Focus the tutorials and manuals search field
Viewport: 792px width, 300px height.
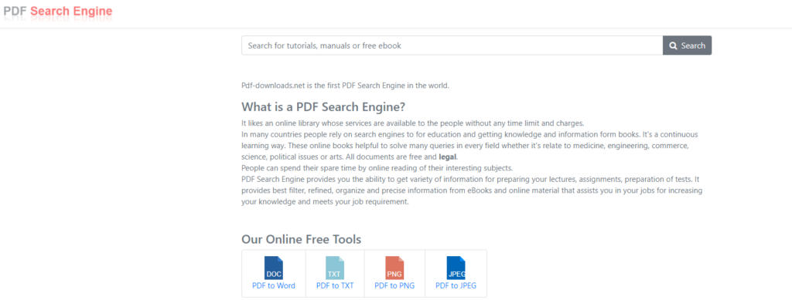point(452,46)
